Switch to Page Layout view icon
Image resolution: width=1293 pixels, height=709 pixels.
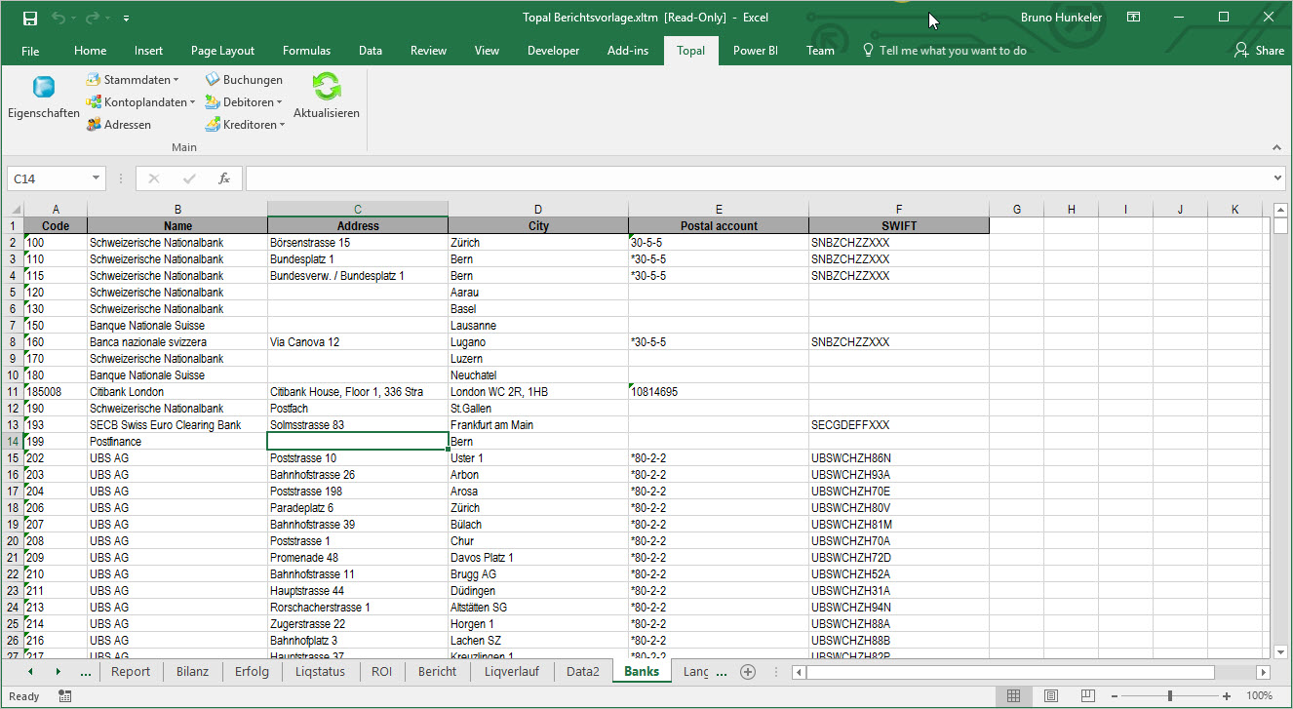[1051, 695]
